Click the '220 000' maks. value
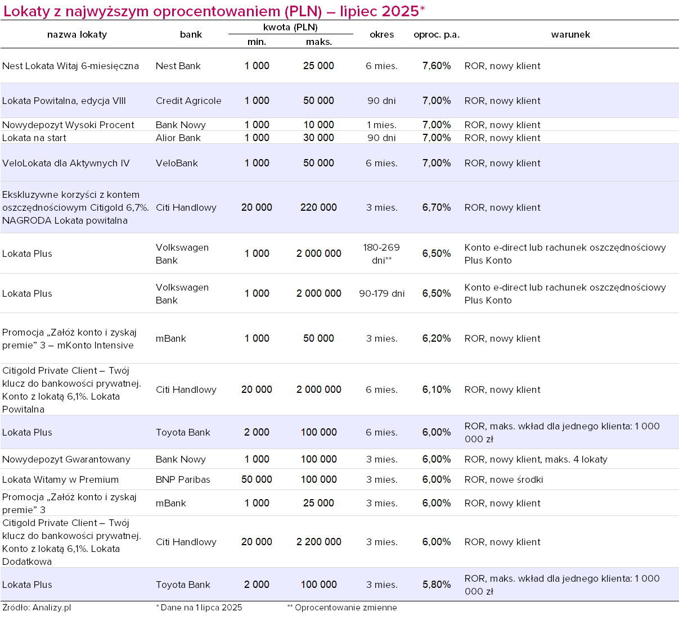Viewport: 679px width, 625px height. click(x=318, y=207)
